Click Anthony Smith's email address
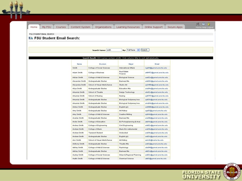The width and height of the screenshot is (242, 181). click(156, 144)
